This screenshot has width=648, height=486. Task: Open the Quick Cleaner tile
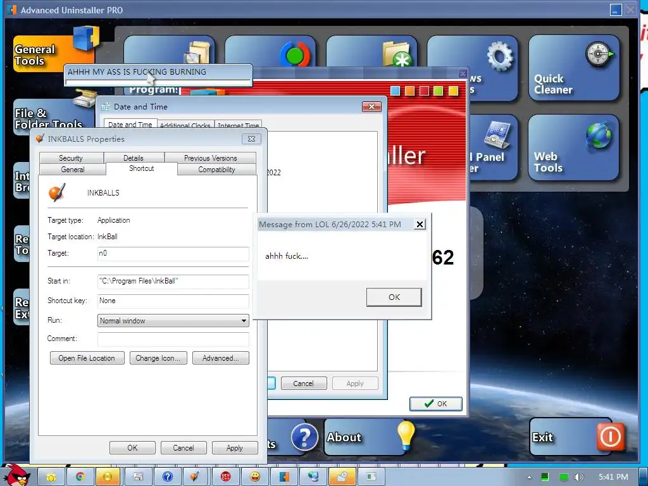click(x=573, y=68)
